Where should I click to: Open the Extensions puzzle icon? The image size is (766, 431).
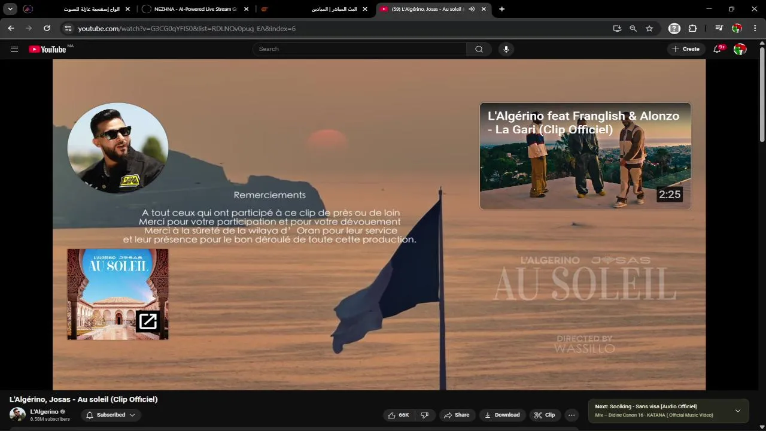(692, 28)
